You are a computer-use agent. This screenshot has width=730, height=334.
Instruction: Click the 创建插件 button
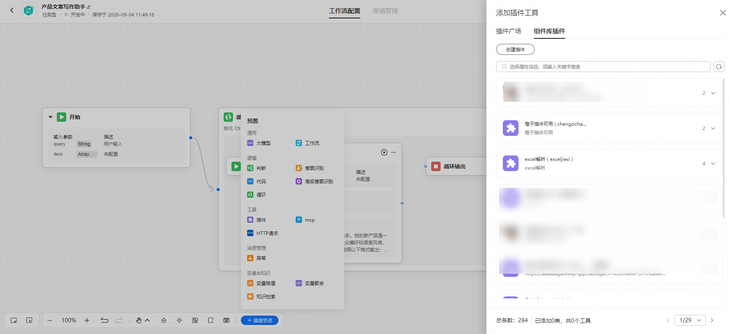[x=515, y=49]
